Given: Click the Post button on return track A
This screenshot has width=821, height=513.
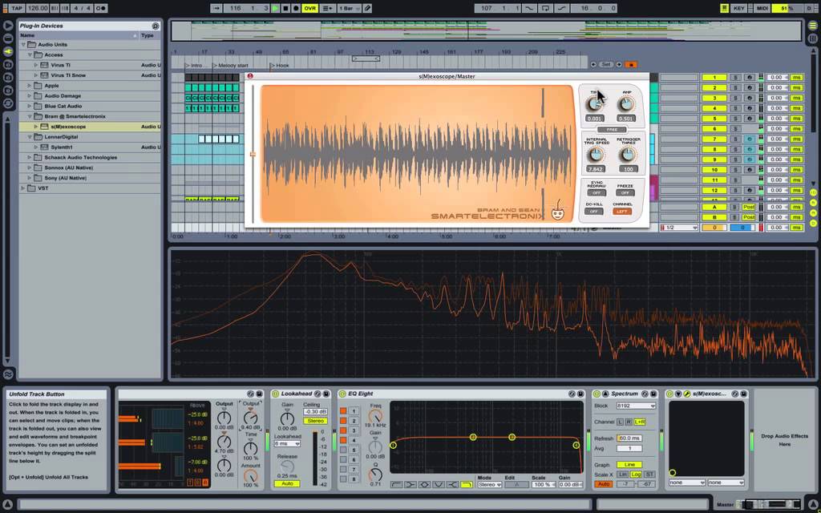Looking at the screenshot, I should tap(749, 208).
